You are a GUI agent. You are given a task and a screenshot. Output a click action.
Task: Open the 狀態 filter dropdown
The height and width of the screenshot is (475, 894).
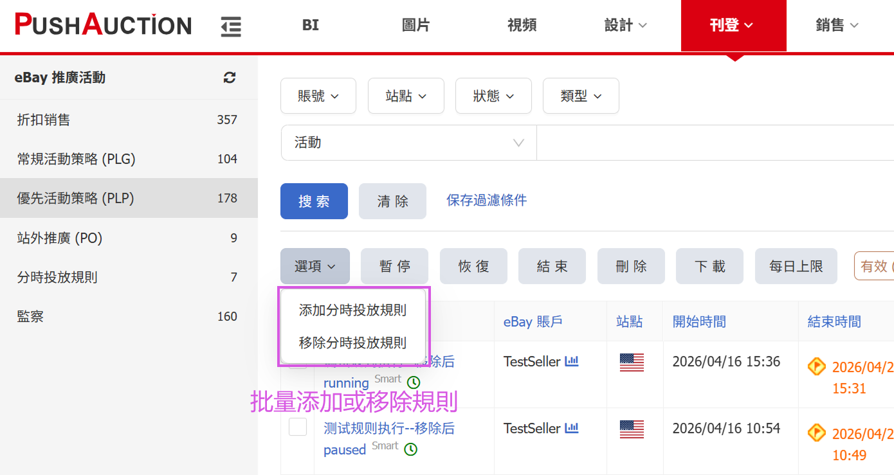(493, 96)
